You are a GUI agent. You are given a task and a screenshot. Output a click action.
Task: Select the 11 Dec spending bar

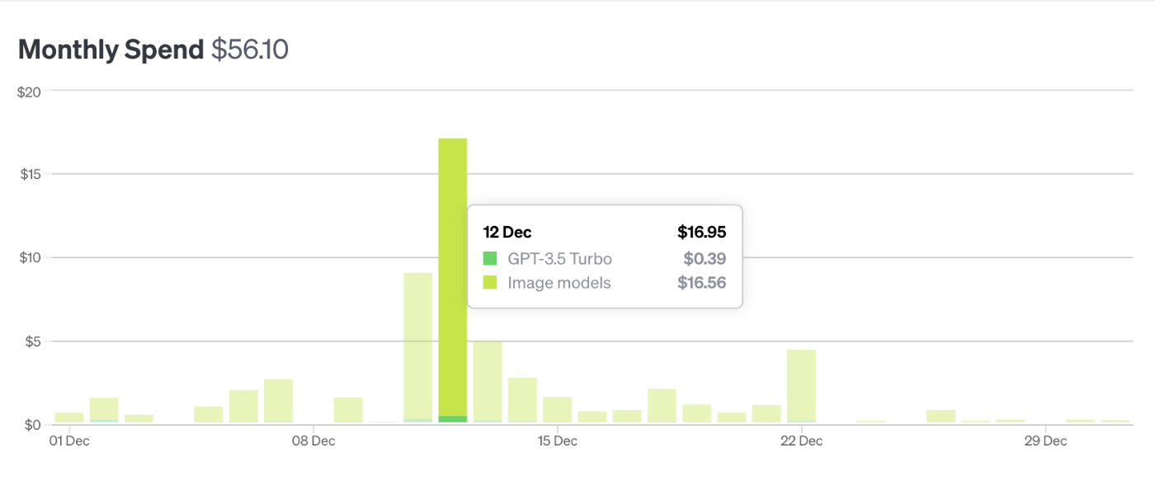click(x=418, y=348)
